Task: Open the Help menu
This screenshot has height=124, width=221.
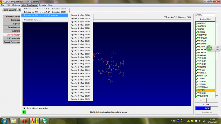Action: click(50, 5)
